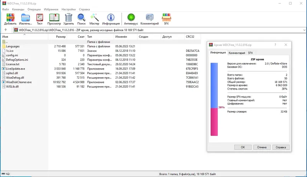Viewport: 307px width, 177px height.
Task: Click Отмена in the archive dialog
Action: (x=262, y=147)
